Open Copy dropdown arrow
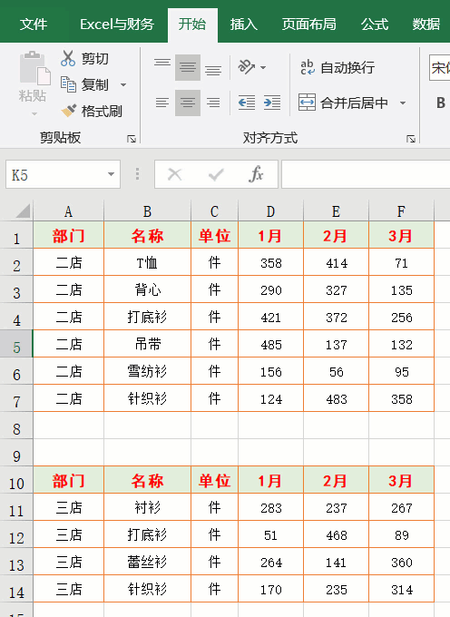Image resolution: width=450 pixels, height=617 pixels. 123,85
